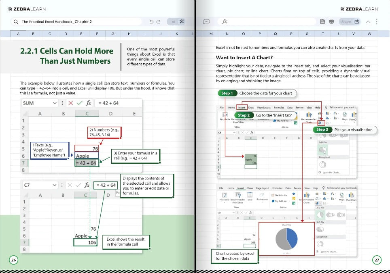
Task: Open the Home tab in the lower Excel screenshot
Action: [231, 188]
